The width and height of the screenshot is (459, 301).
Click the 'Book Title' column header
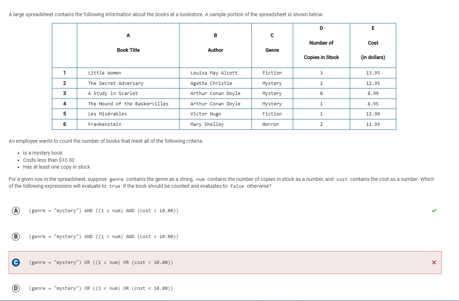coord(128,50)
